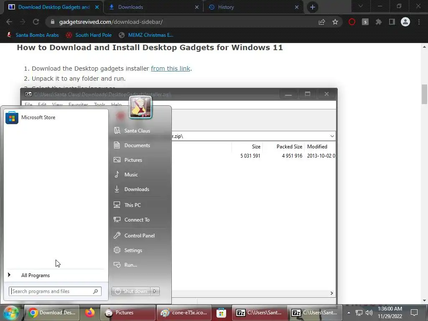This screenshot has width=428, height=321.
Task: Switch to first 7-Zip taskbar window
Action: [x=259, y=313]
